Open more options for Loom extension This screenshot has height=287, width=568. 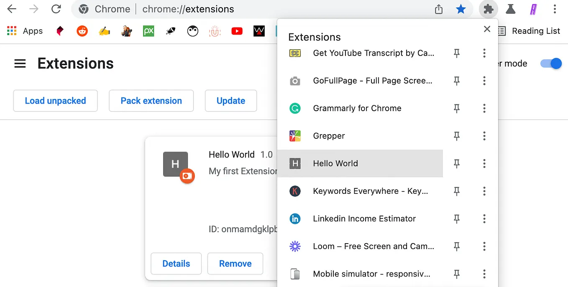[484, 246]
